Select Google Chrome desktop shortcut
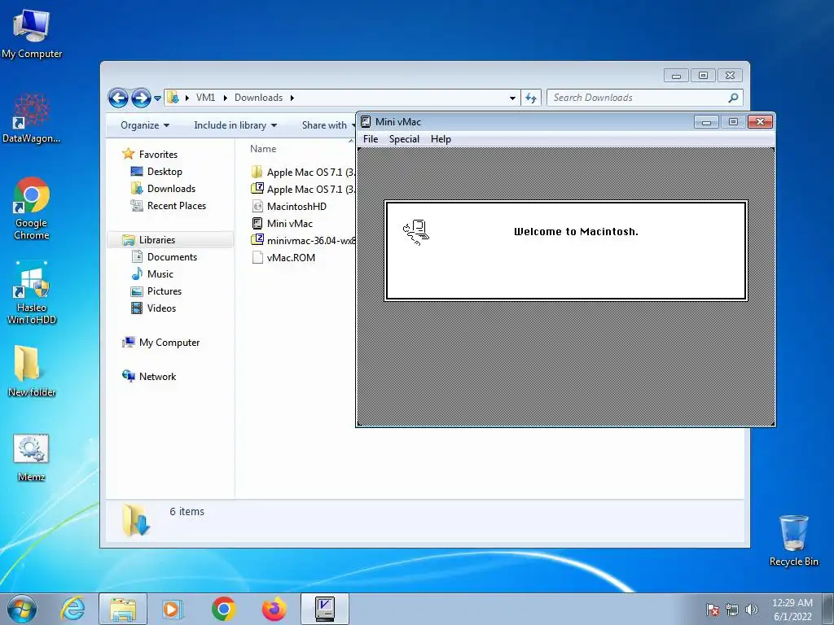The height and width of the screenshot is (625, 834). tap(32, 208)
